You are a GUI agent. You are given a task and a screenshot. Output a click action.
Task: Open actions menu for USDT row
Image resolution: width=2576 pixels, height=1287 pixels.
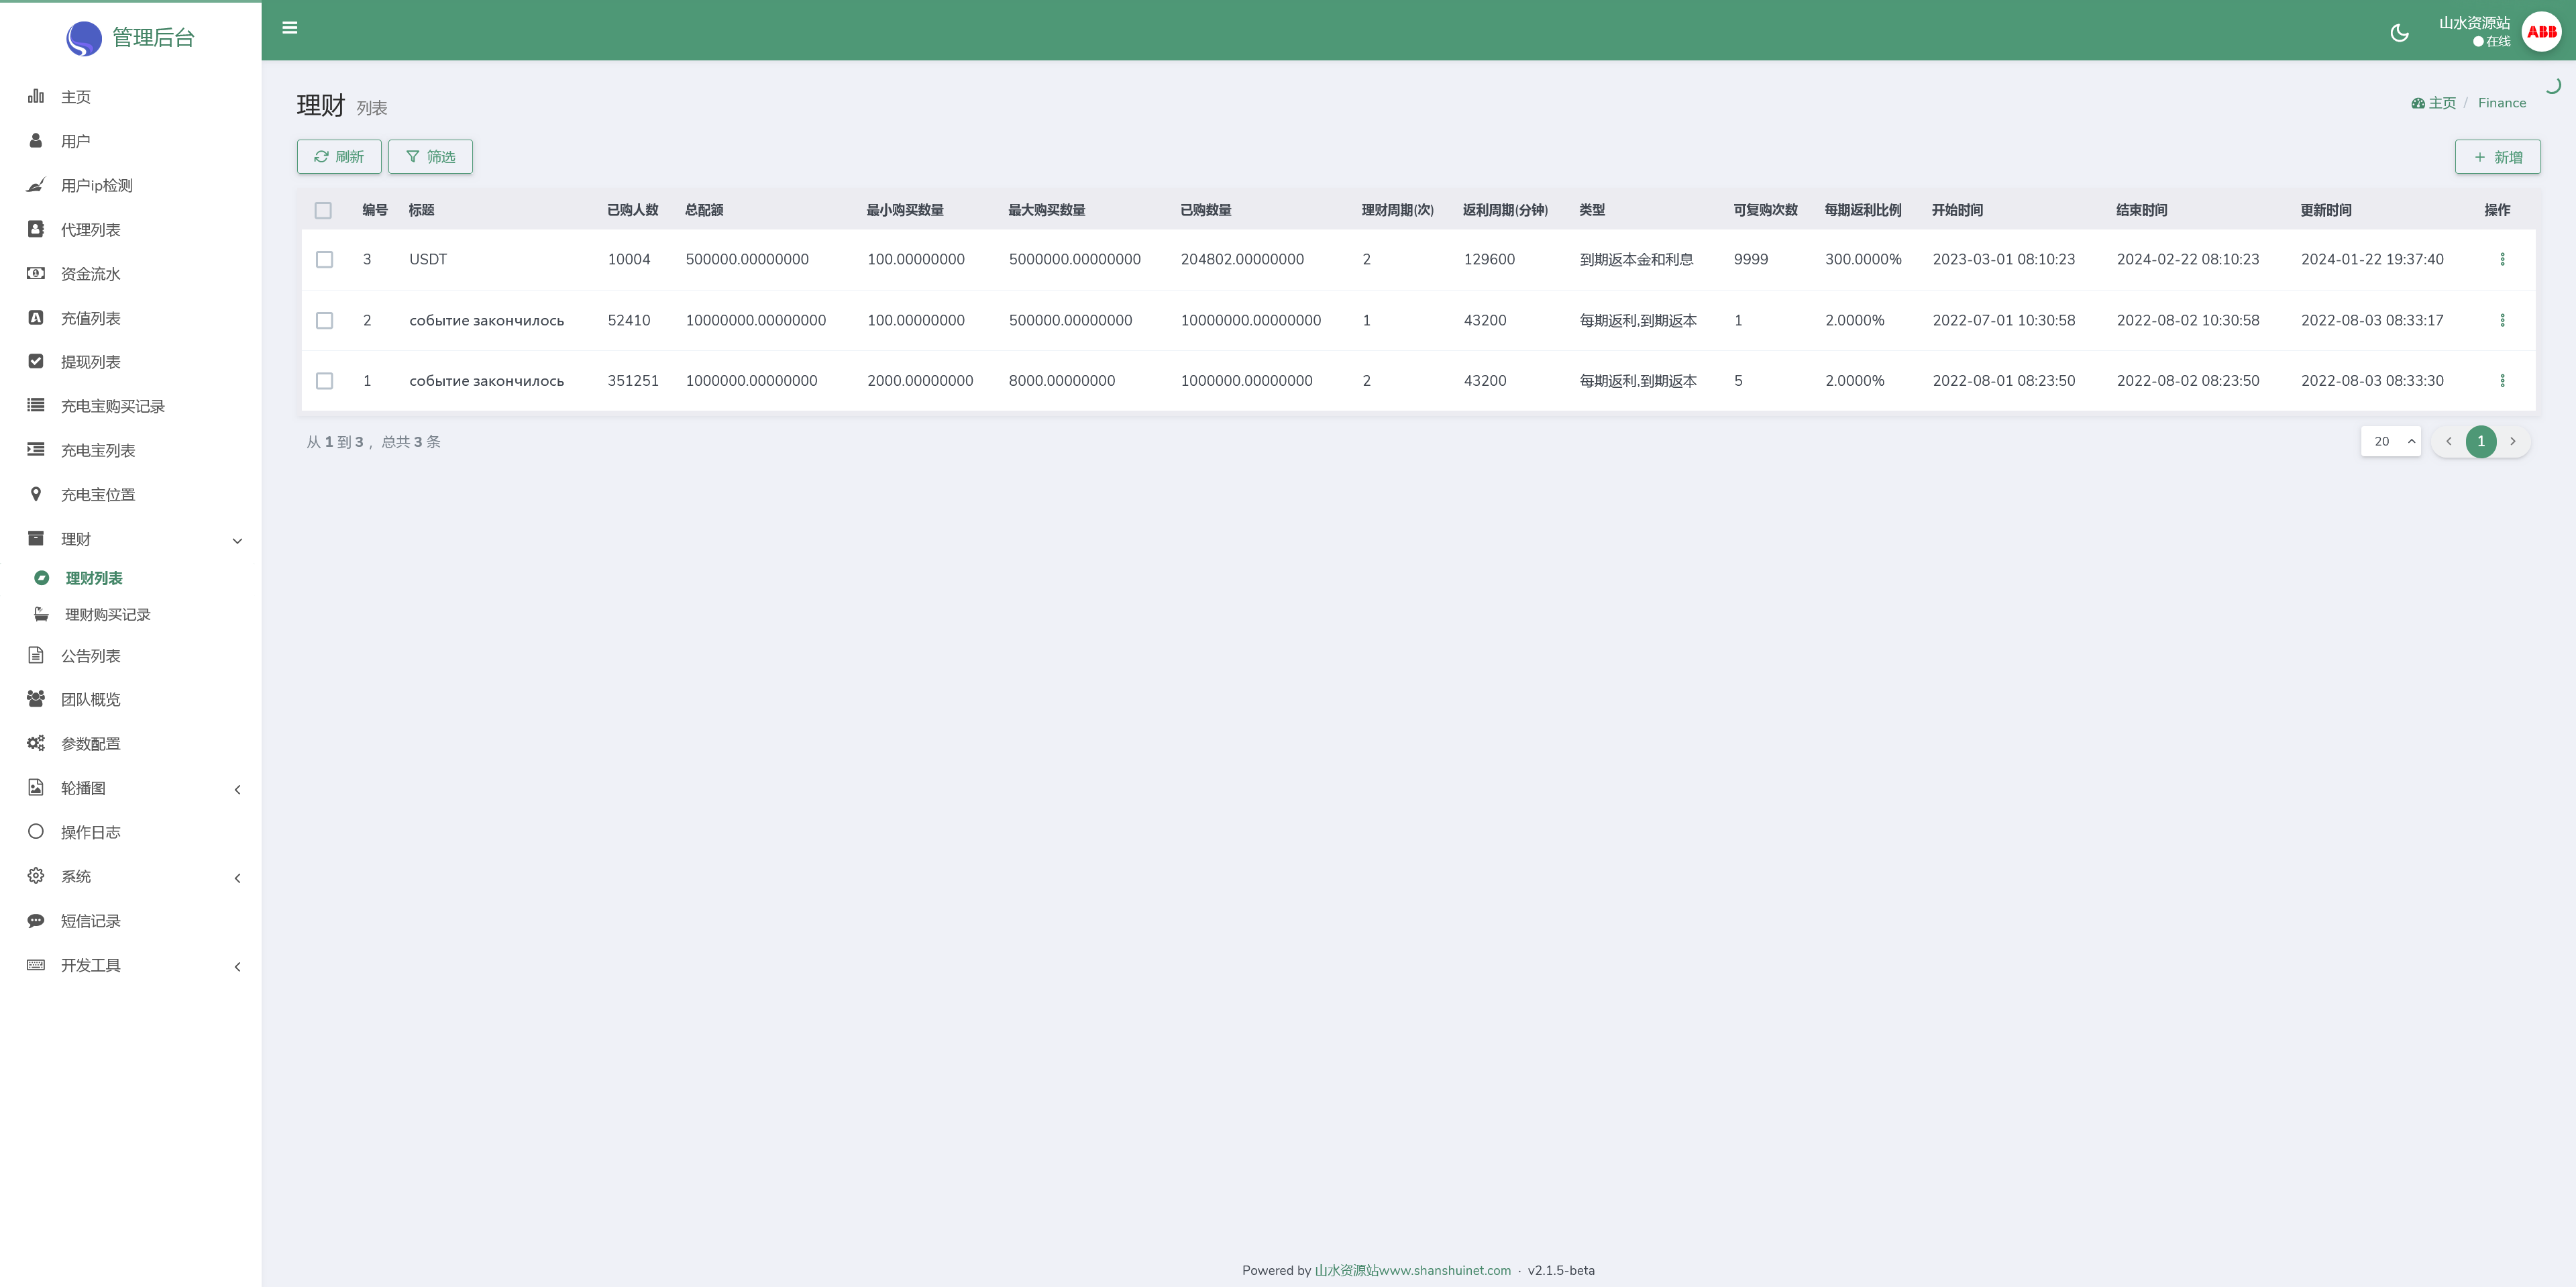tap(2502, 260)
